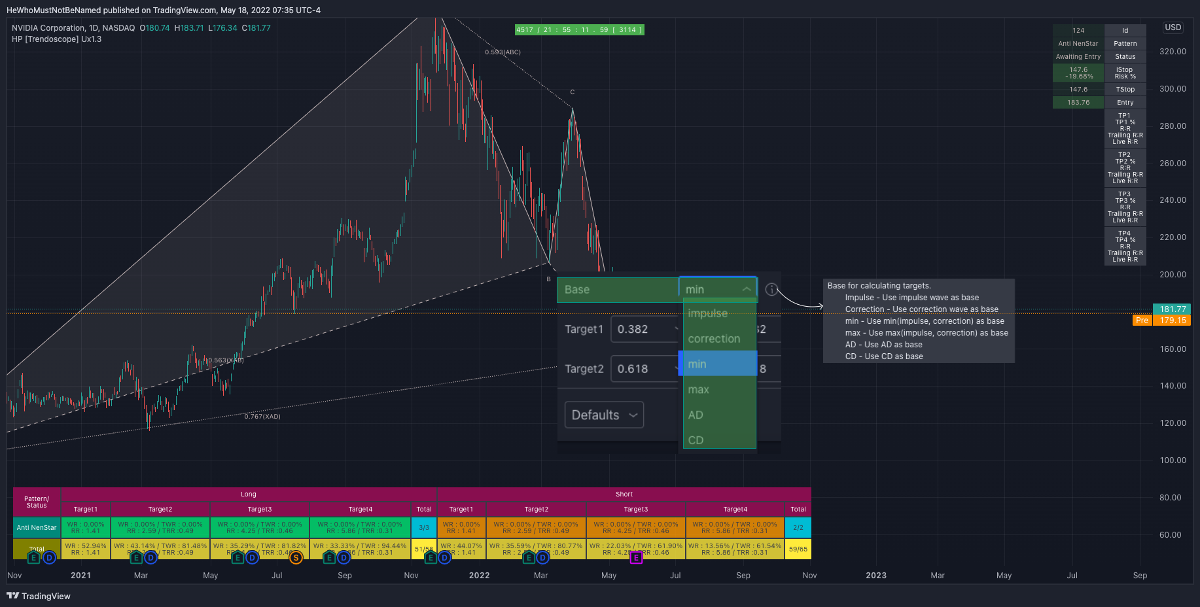
Task: Click dividend D marker left of 2021 label
Action: coord(49,558)
